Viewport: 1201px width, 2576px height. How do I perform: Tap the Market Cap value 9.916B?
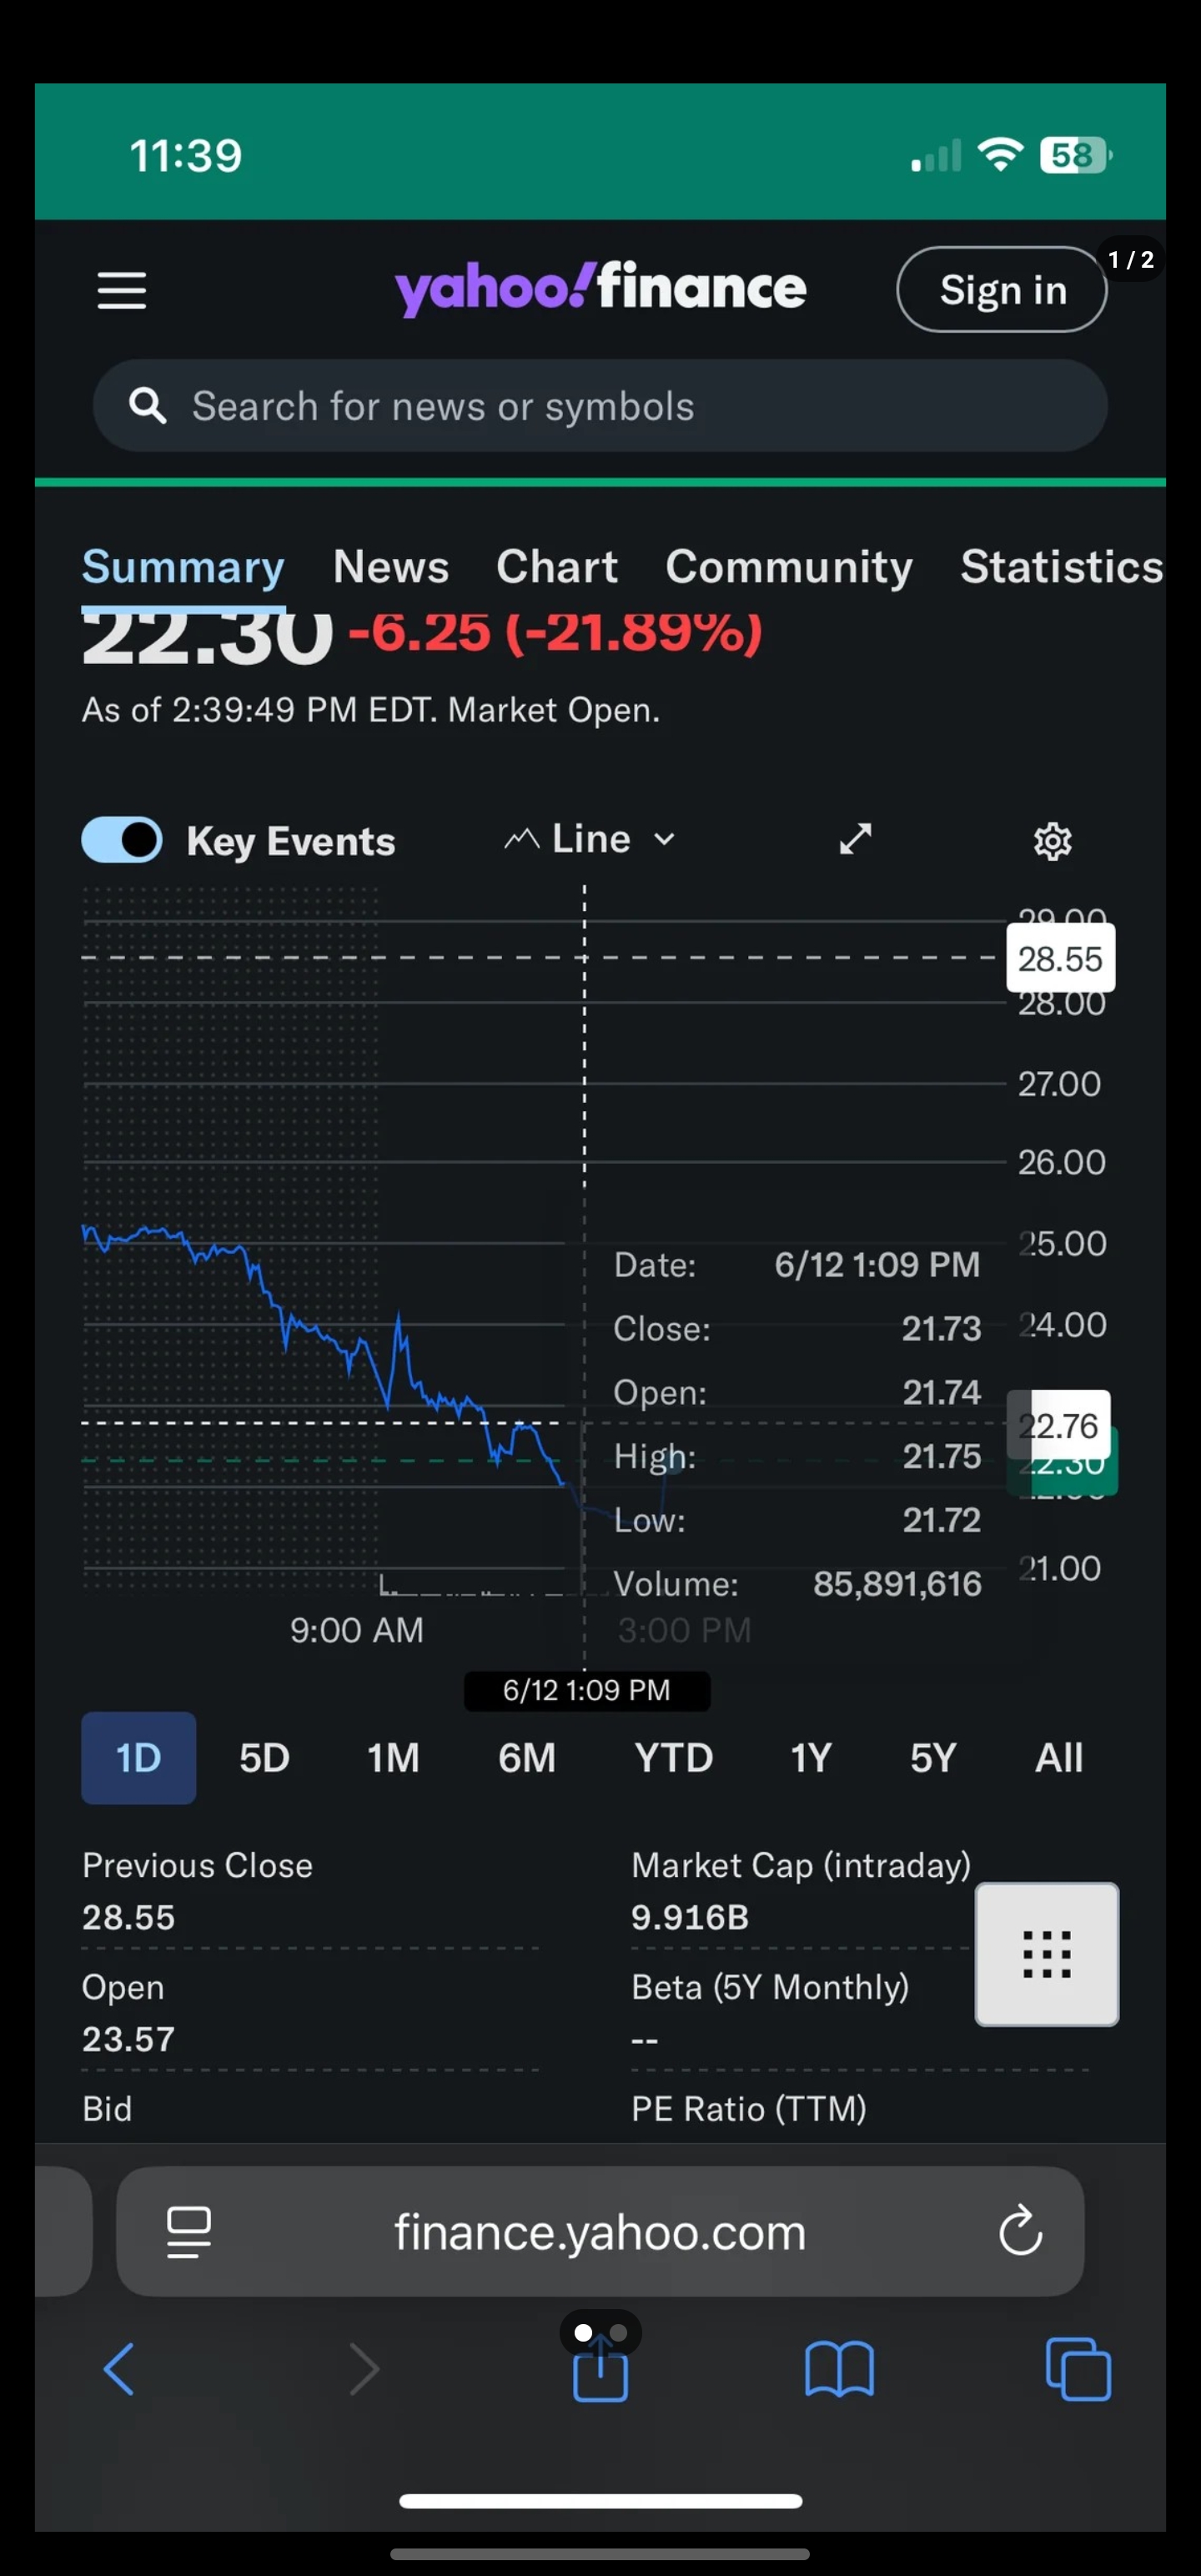[689, 1917]
